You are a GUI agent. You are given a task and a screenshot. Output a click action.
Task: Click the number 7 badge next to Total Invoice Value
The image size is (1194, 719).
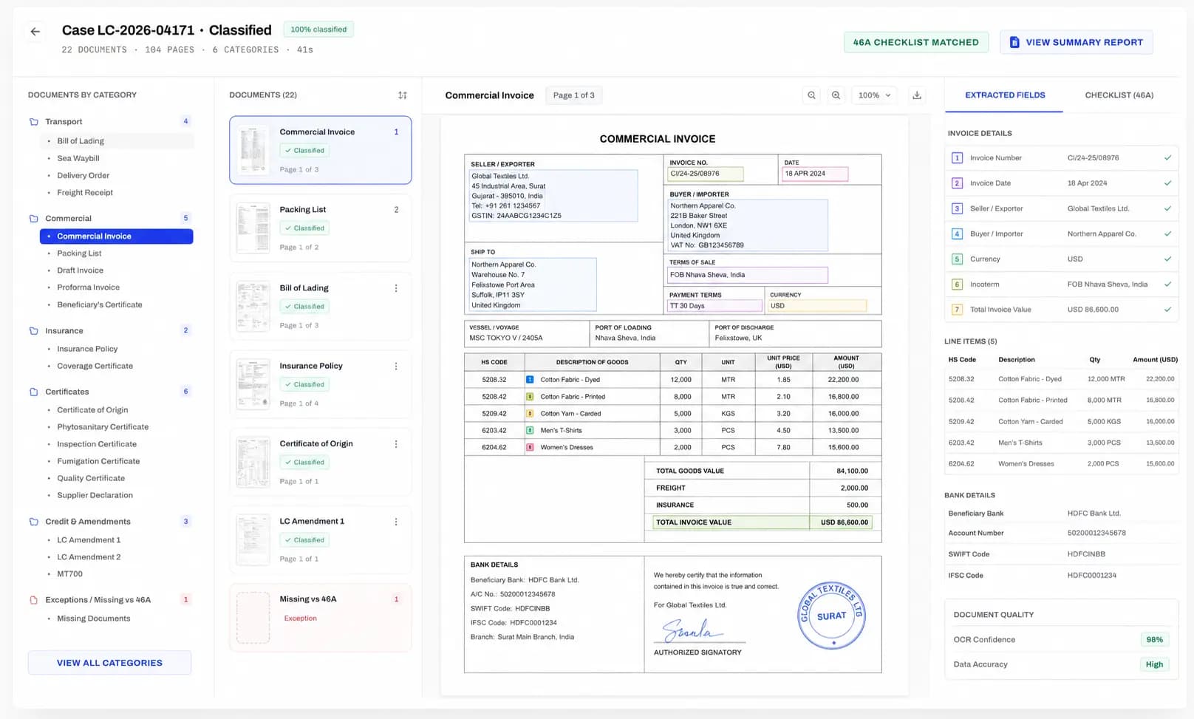tap(957, 310)
